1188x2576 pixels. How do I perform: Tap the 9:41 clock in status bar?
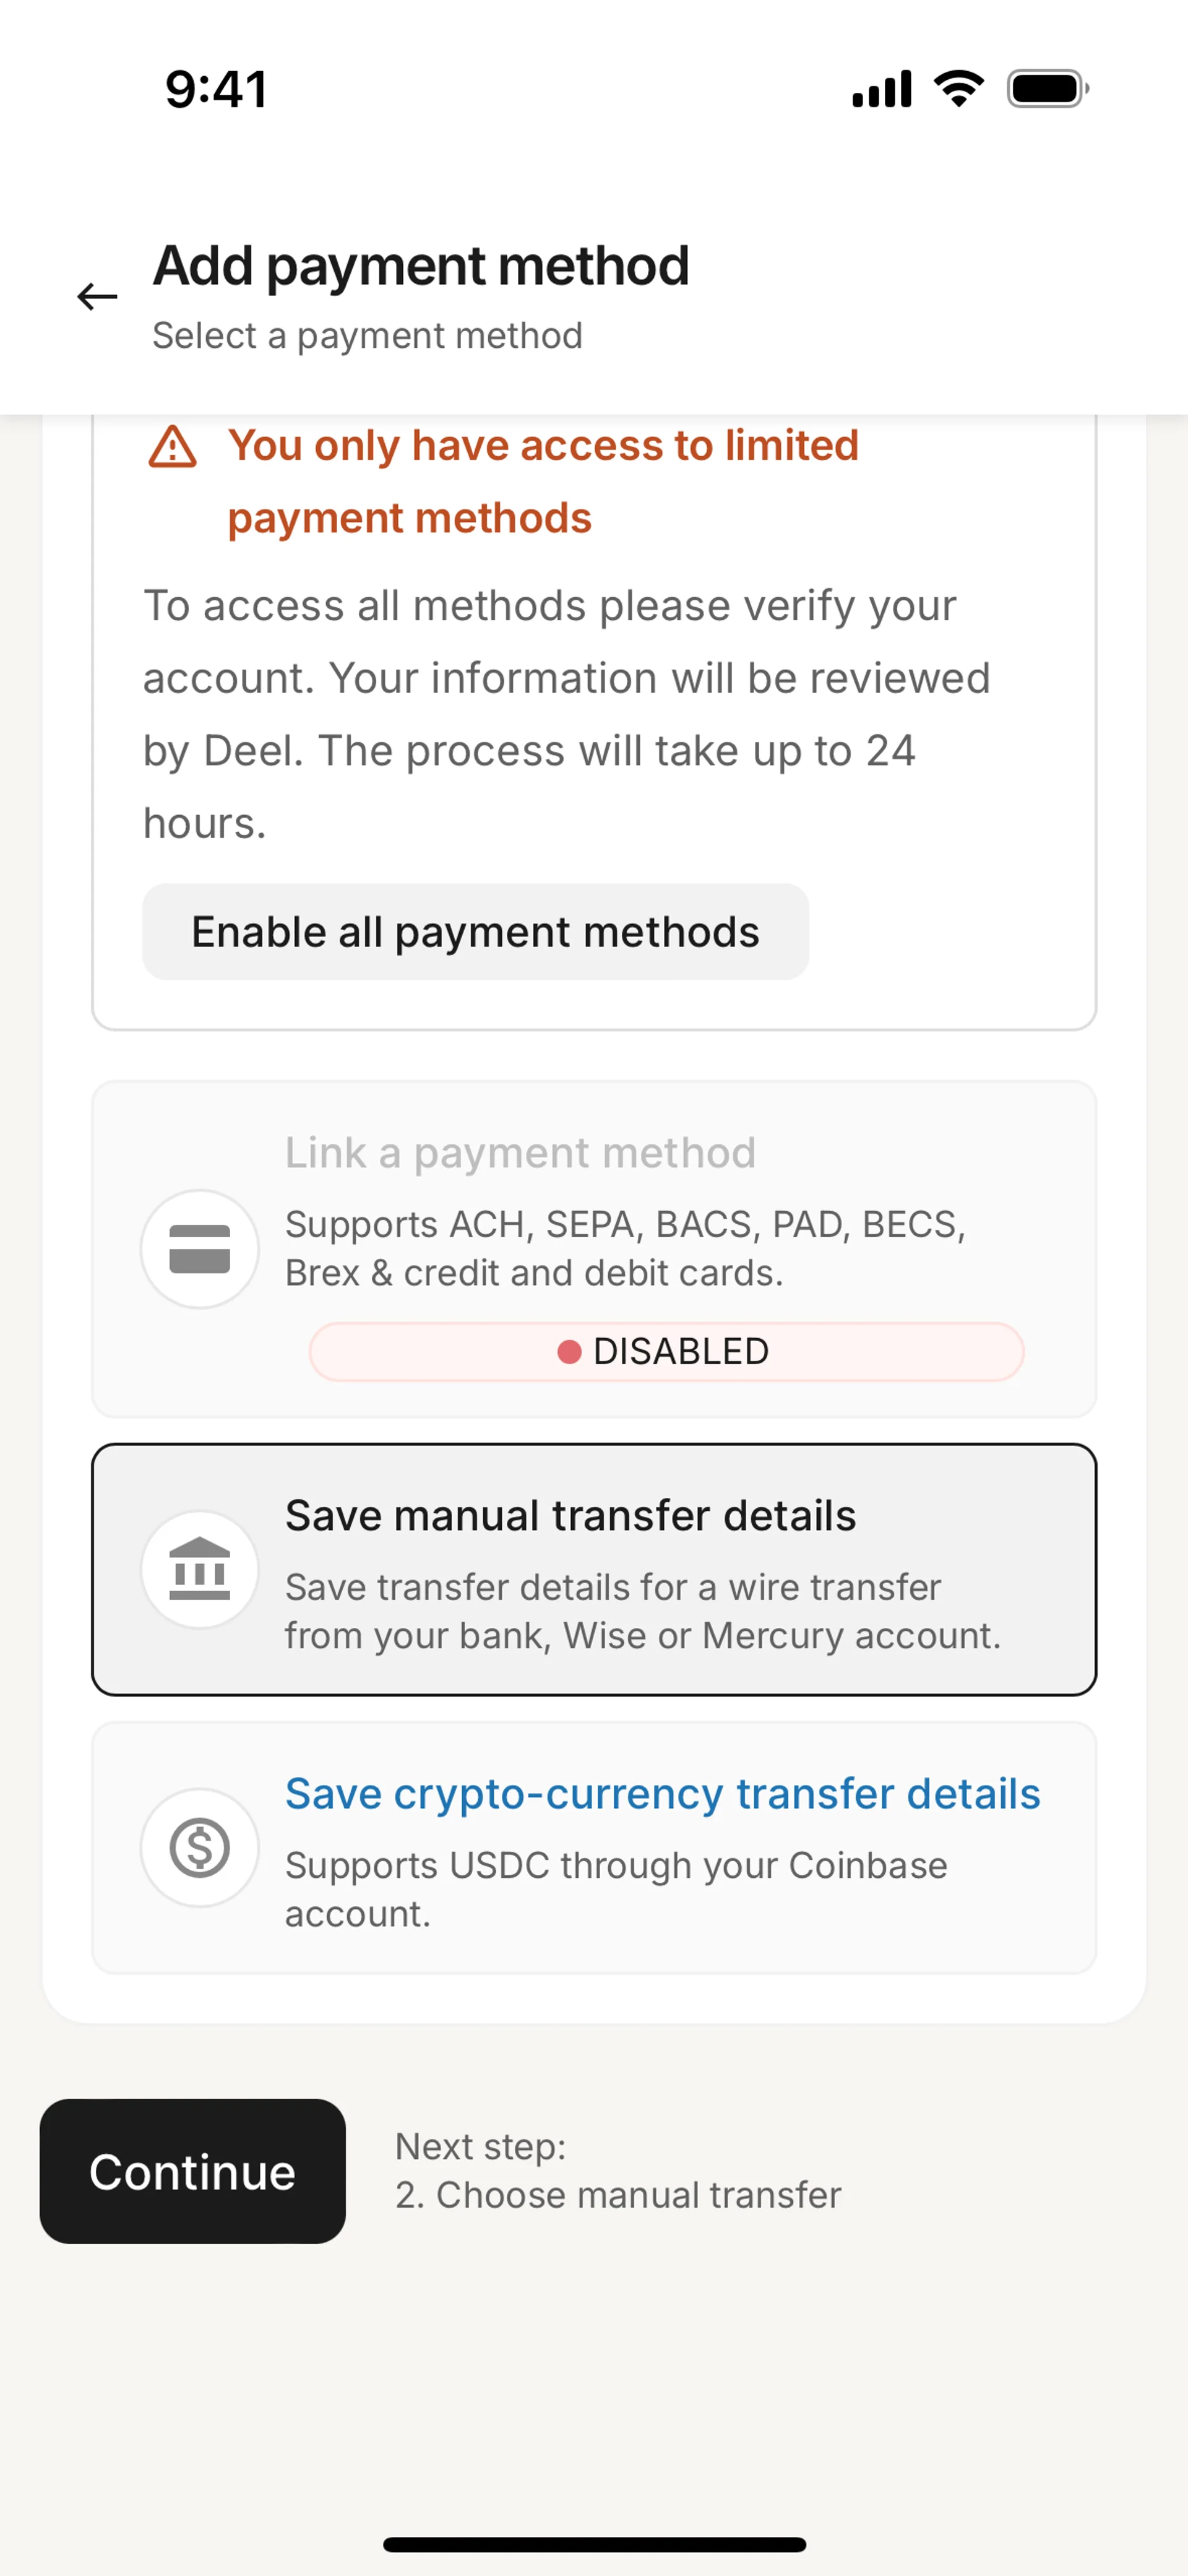pos(216,89)
